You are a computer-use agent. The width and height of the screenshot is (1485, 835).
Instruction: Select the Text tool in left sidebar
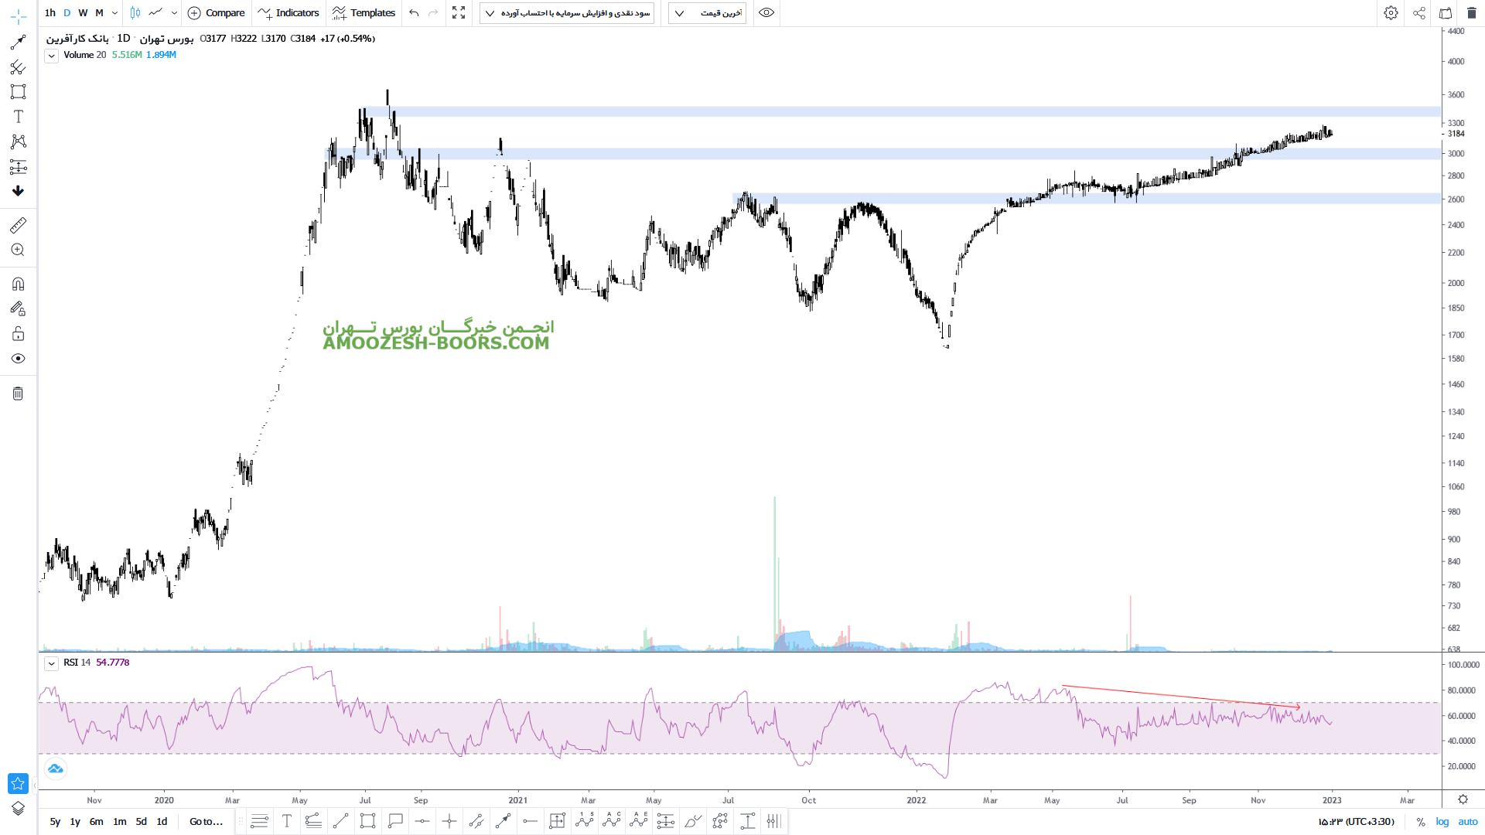pos(19,117)
